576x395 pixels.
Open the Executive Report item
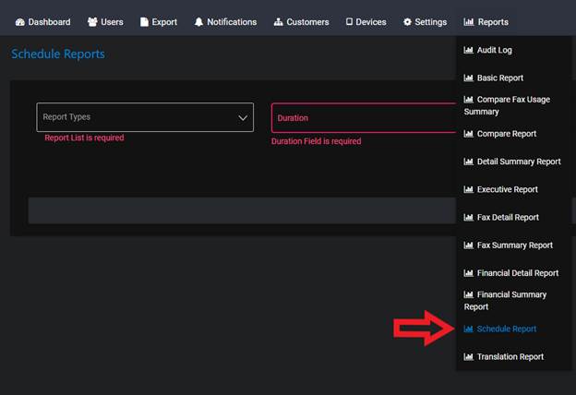(507, 189)
